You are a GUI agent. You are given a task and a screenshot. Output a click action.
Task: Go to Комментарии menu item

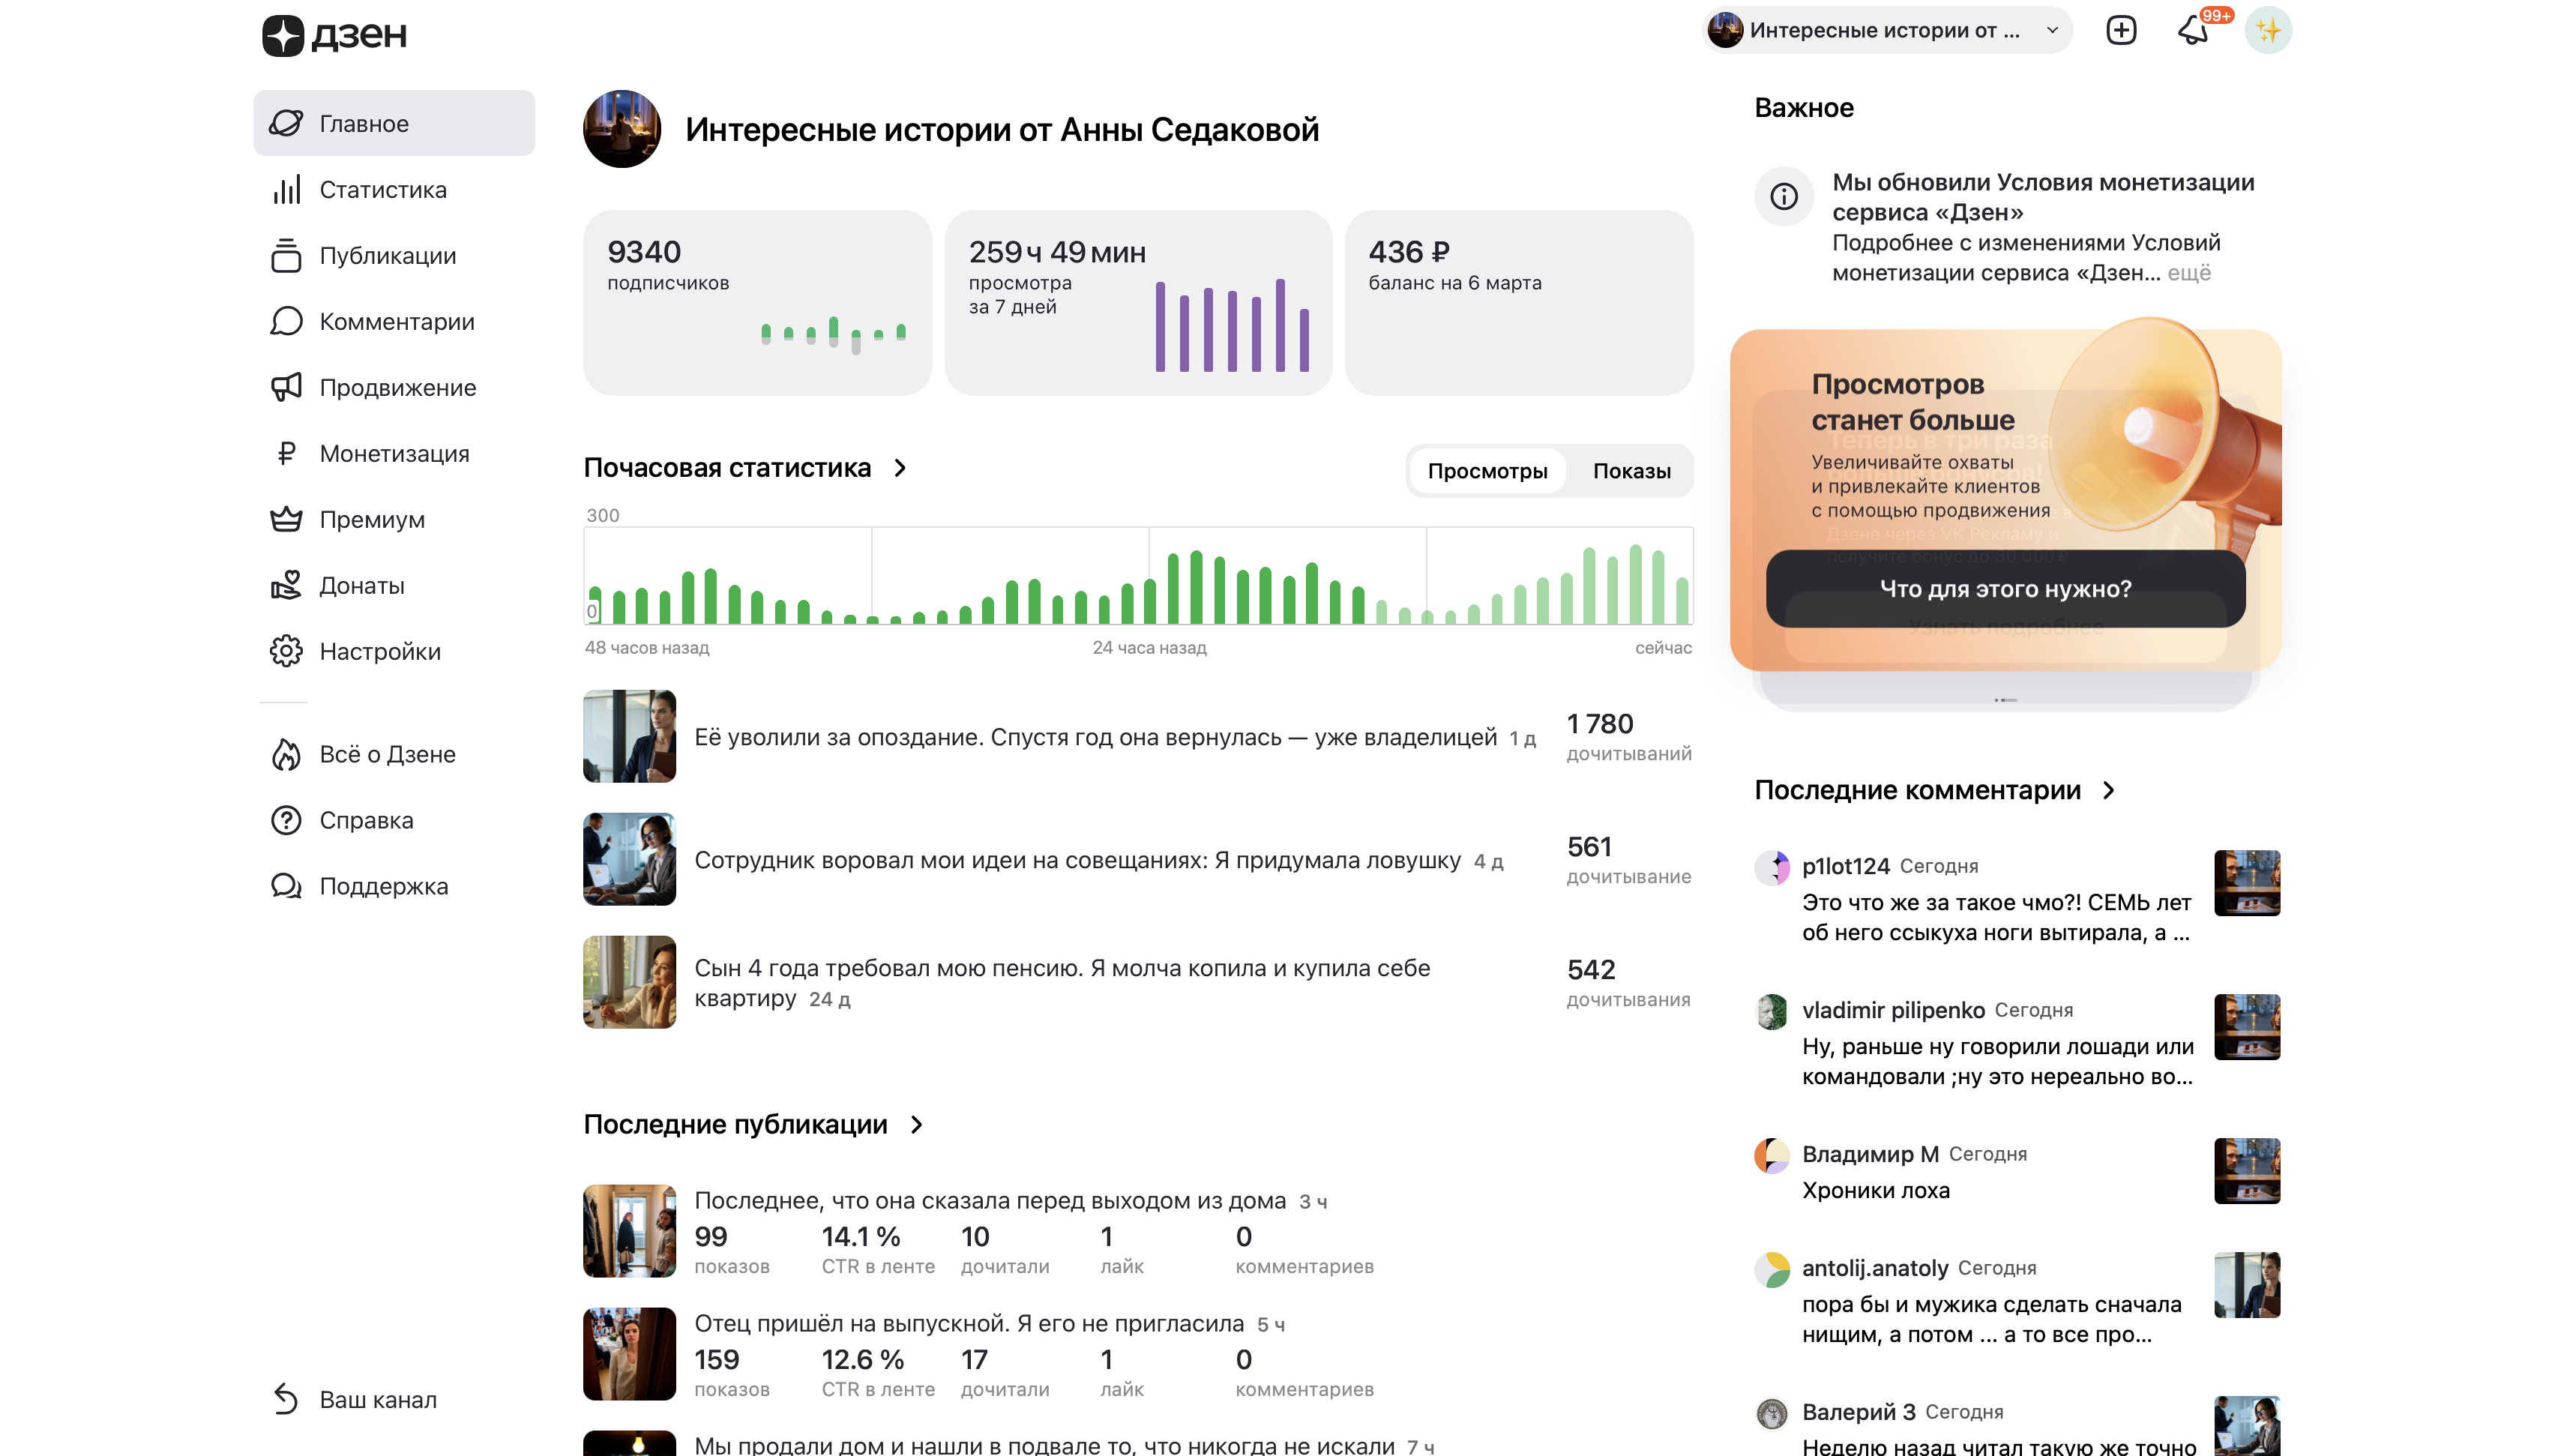point(396,322)
